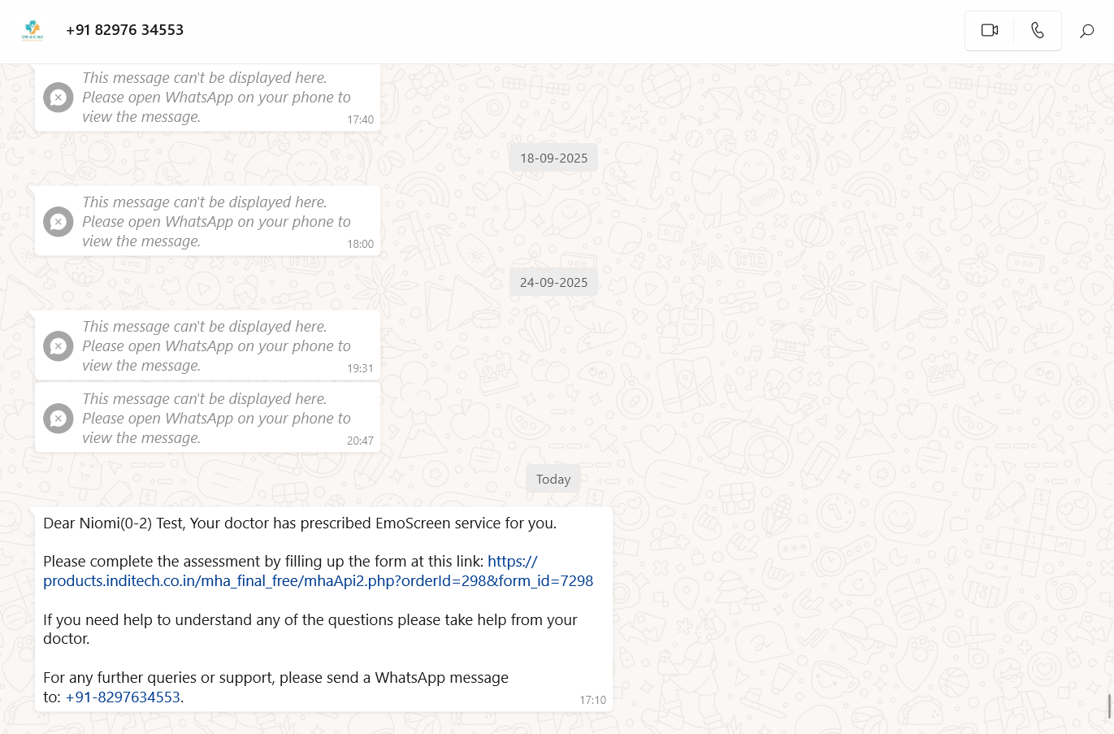This screenshot has width=1114, height=734.
Task: Click the +91-8297634553 support number link
Action: pos(123,697)
